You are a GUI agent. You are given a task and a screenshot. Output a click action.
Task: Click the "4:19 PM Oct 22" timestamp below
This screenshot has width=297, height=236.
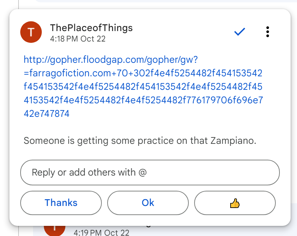coord(101,233)
